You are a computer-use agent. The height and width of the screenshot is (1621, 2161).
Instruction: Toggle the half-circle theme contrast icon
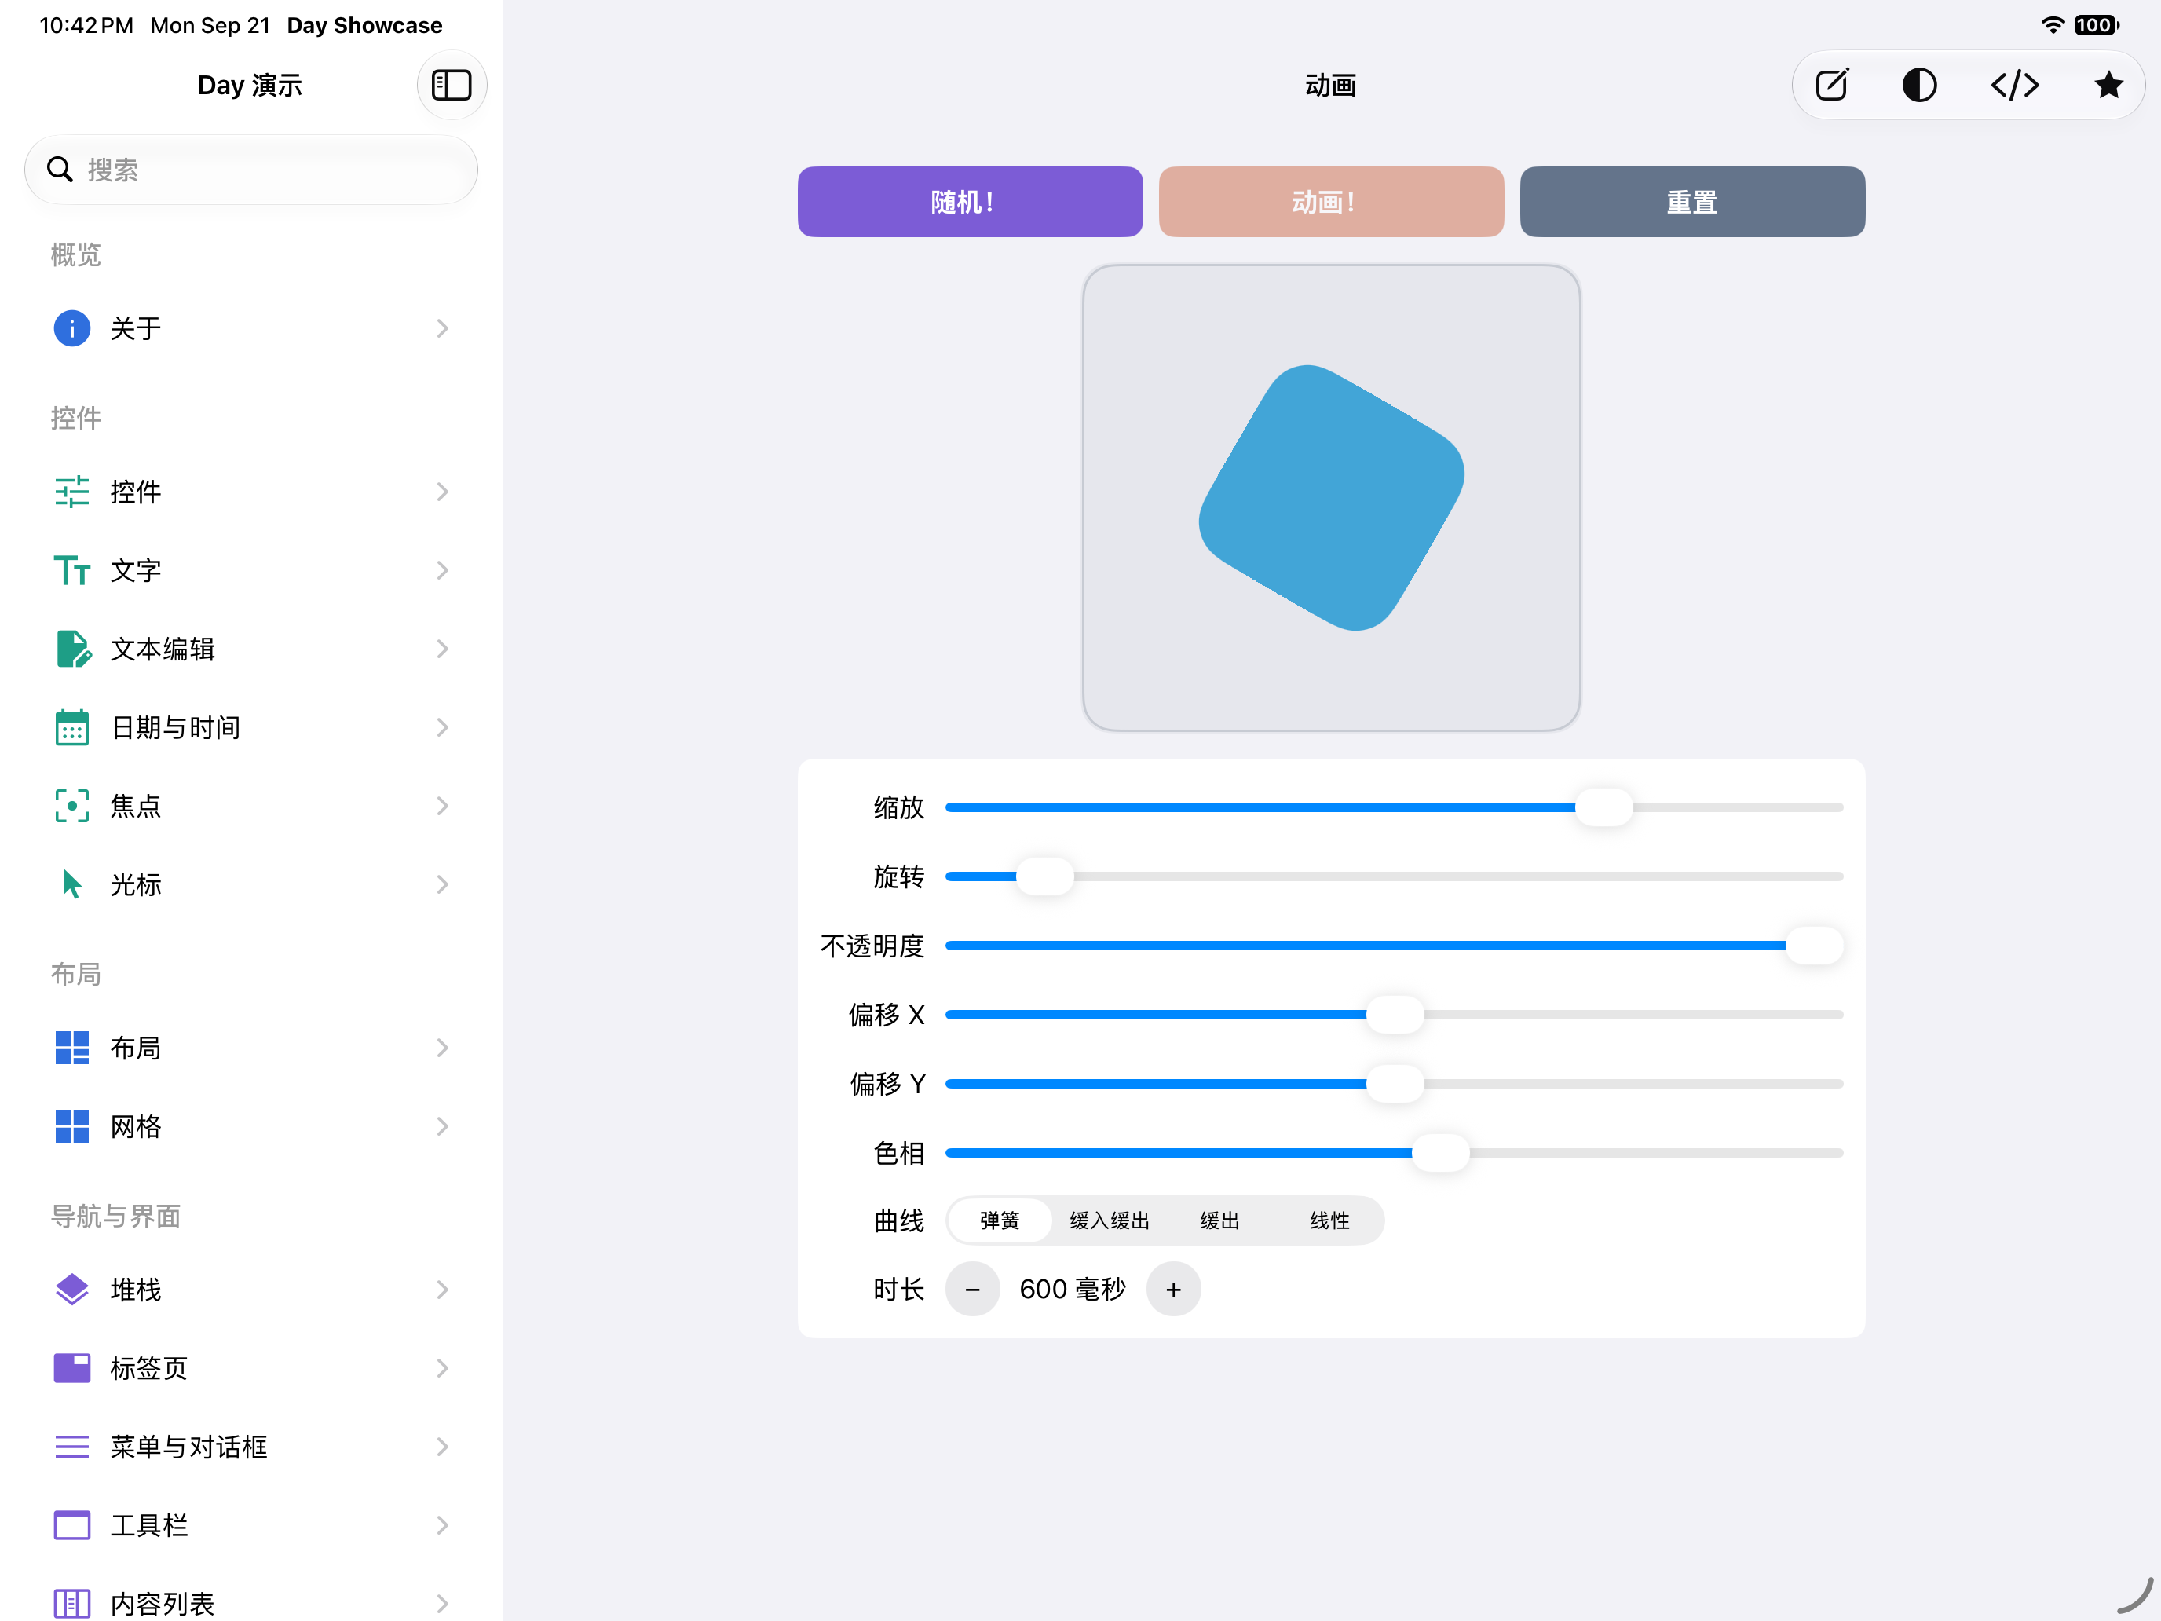[1920, 85]
